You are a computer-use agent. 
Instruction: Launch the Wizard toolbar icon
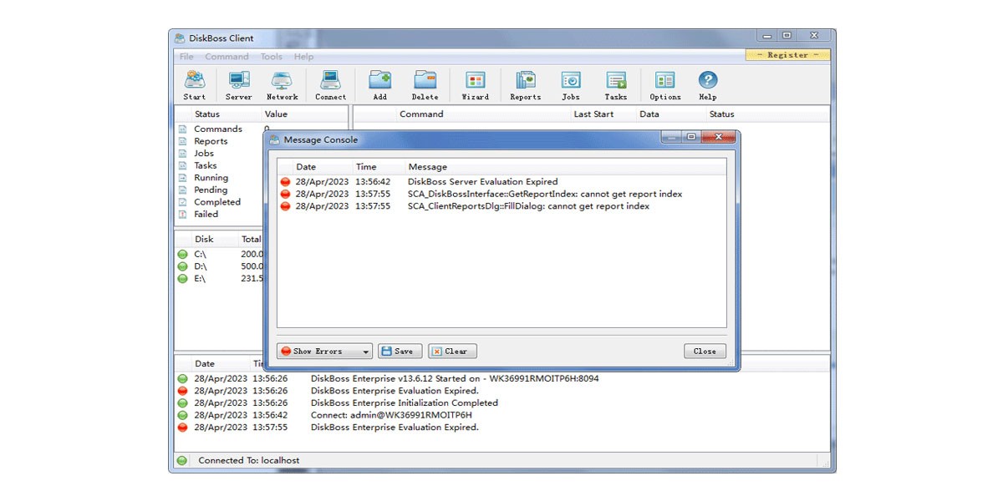(476, 85)
